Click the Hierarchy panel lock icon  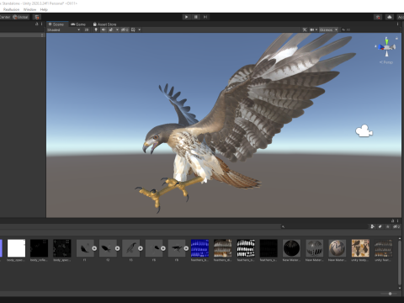click(x=36, y=24)
